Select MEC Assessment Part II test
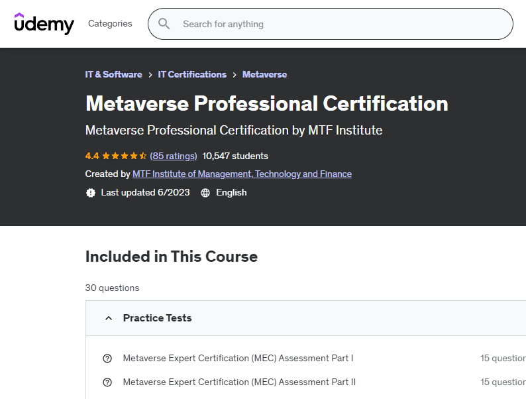526x399 pixels. 239,382
